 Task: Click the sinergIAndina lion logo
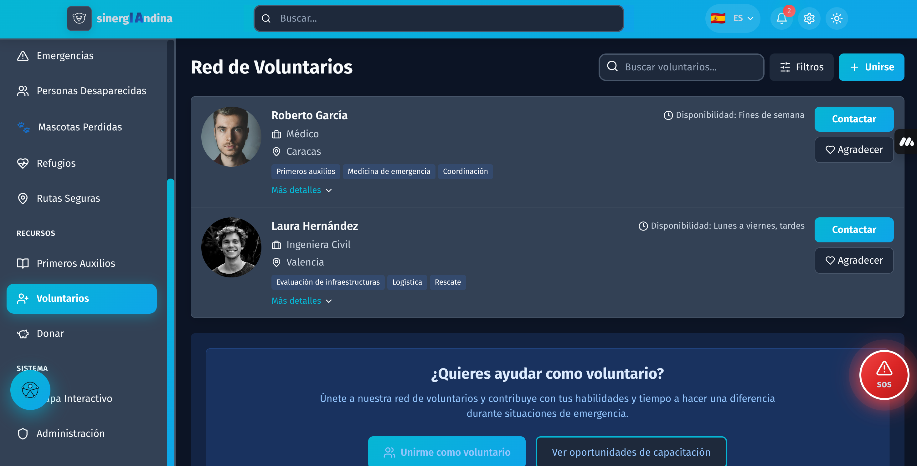coord(79,18)
